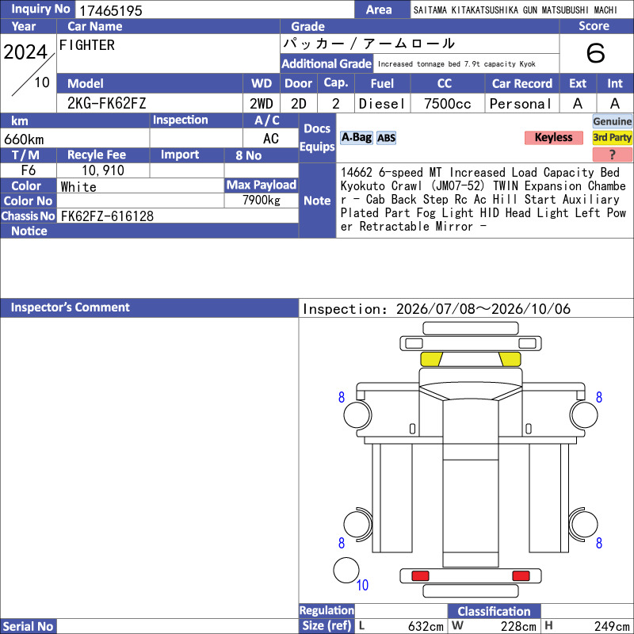Click the inquiry number 17465195
The height and width of the screenshot is (634, 634).
[x=110, y=10]
